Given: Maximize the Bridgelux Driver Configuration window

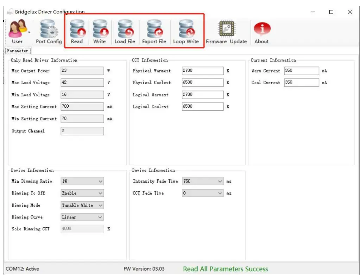Looking at the screenshot, I should 331,12.
